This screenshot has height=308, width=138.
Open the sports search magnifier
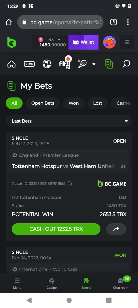click(x=126, y=64)
